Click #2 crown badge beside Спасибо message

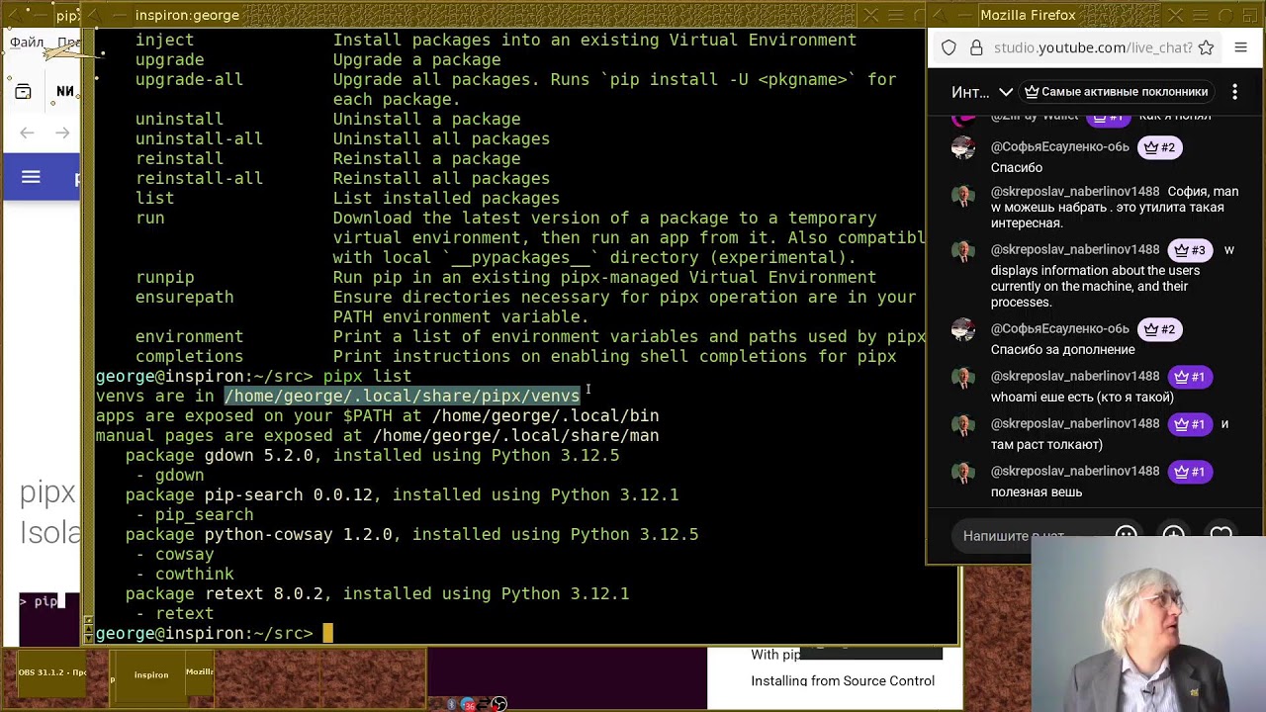tap(1159, 147)
